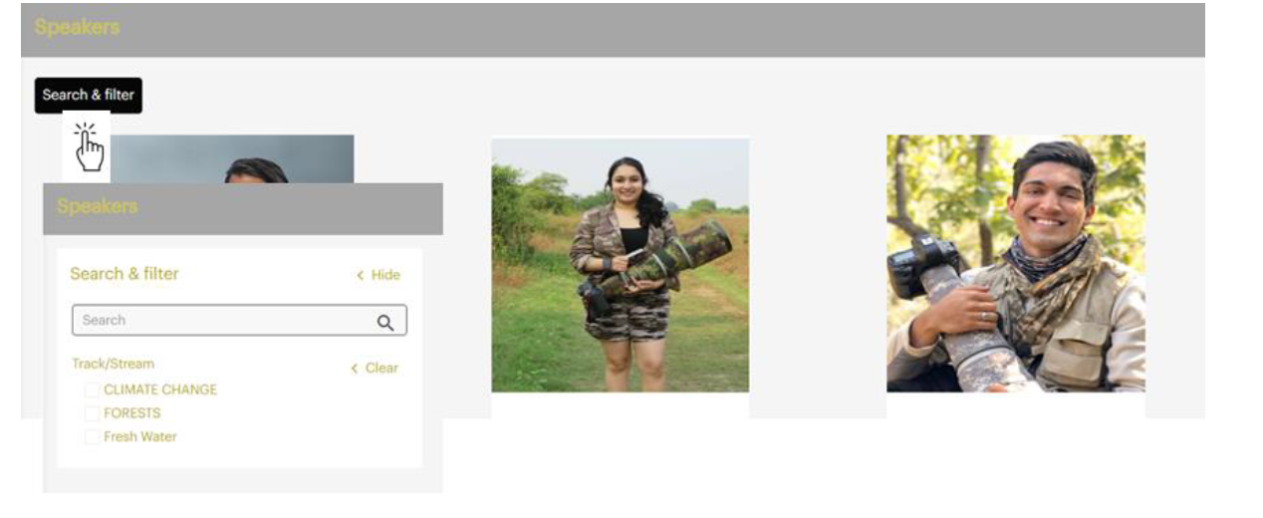Focus the Search text field

pos(239,321)
